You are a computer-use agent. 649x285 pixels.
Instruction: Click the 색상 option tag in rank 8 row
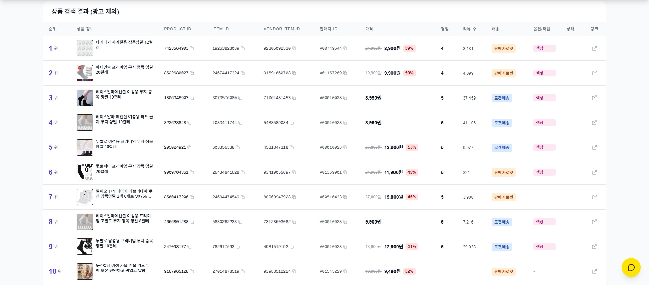tap(544, 222)
